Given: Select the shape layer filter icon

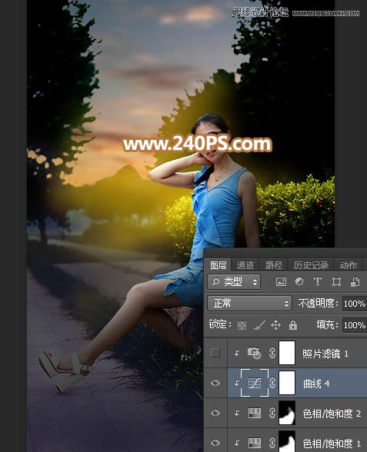Looking at the screenshot, I should coord(336,281).
